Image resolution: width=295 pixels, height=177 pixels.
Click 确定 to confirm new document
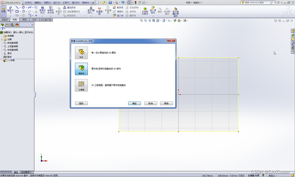click(x=134, y=103)
